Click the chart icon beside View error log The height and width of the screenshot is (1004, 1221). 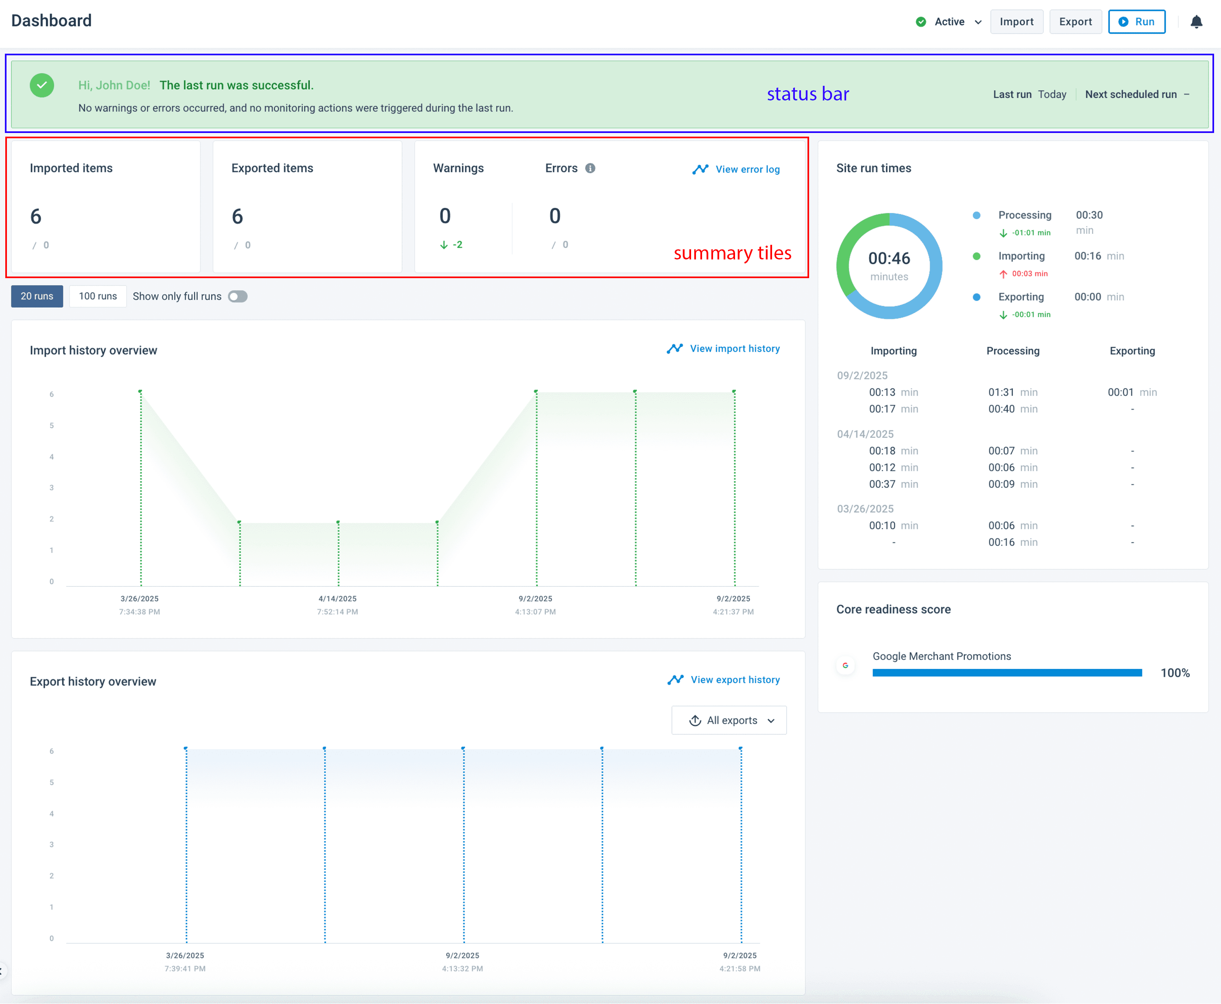[x=700, y=170]
